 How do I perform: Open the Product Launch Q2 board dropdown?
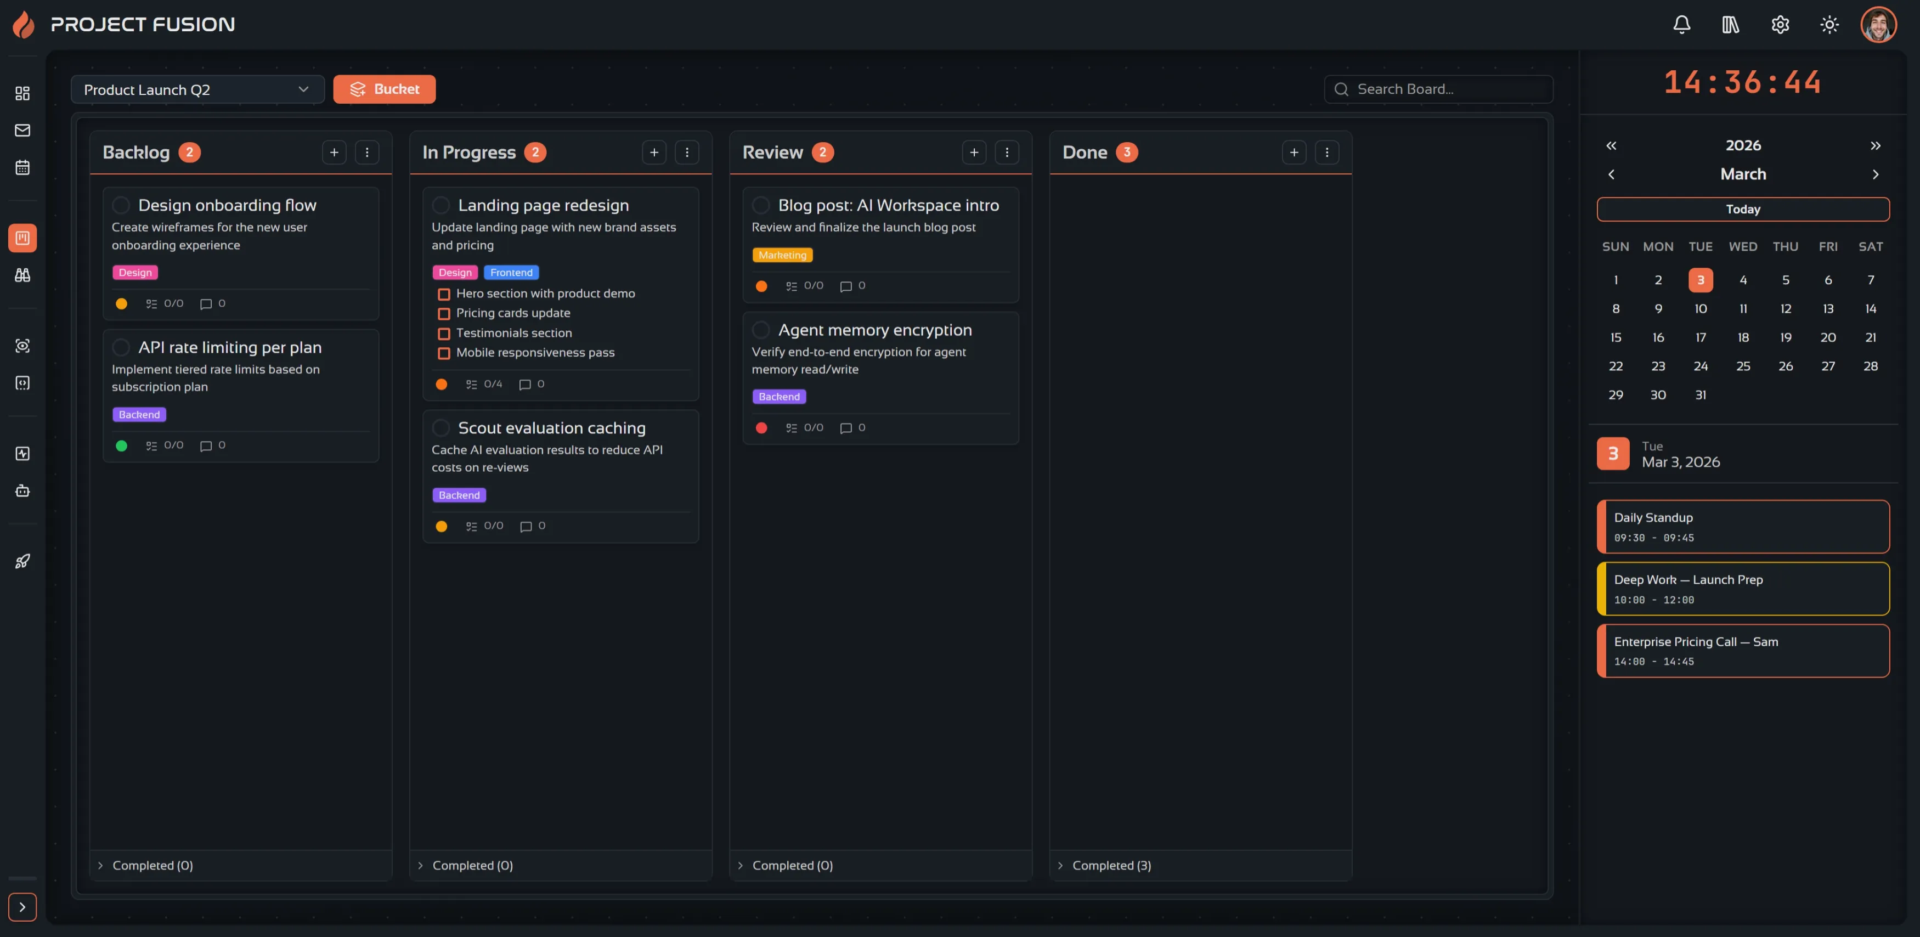[x=197, y=89]
